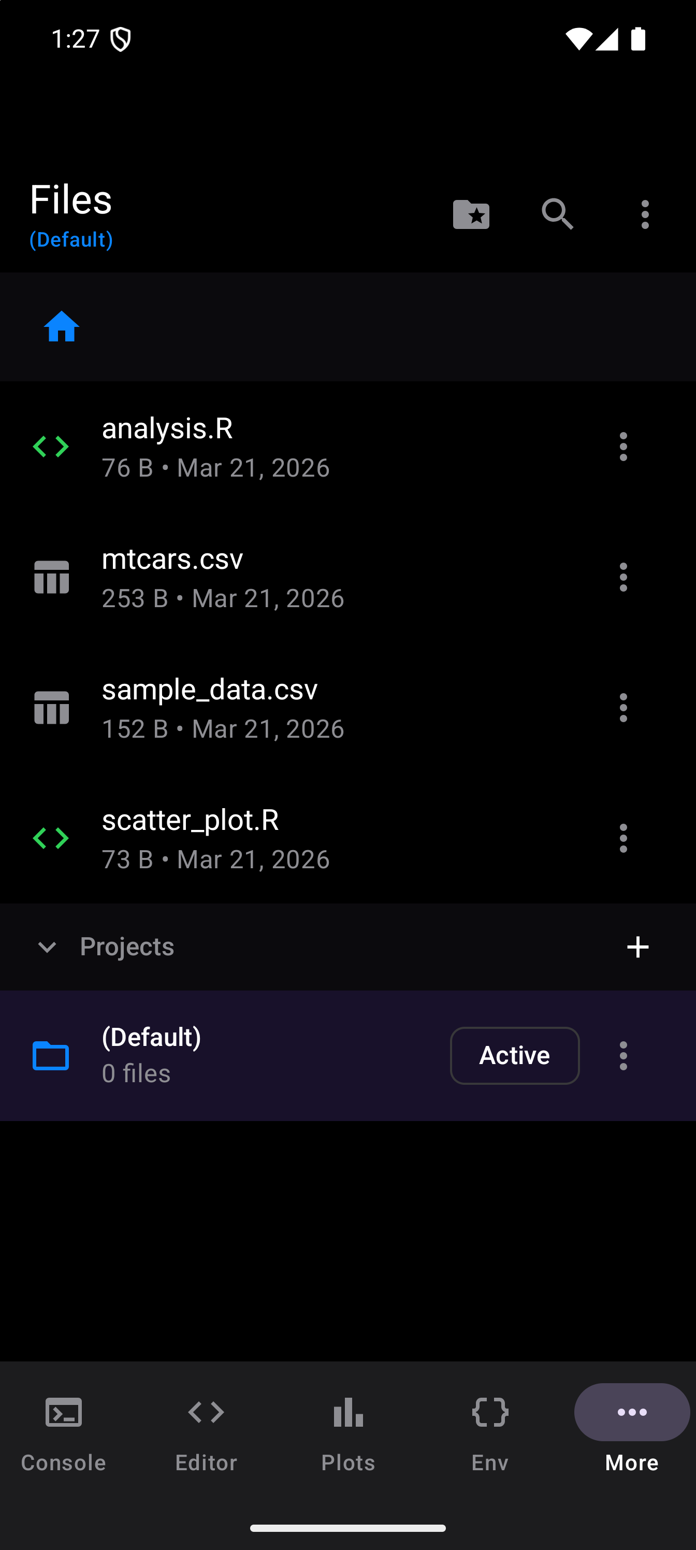This screenshot has width=696, height=1550.
Task: Collapse the Projects section chevron
Action: pyautogui.click(x=47, y=947)
